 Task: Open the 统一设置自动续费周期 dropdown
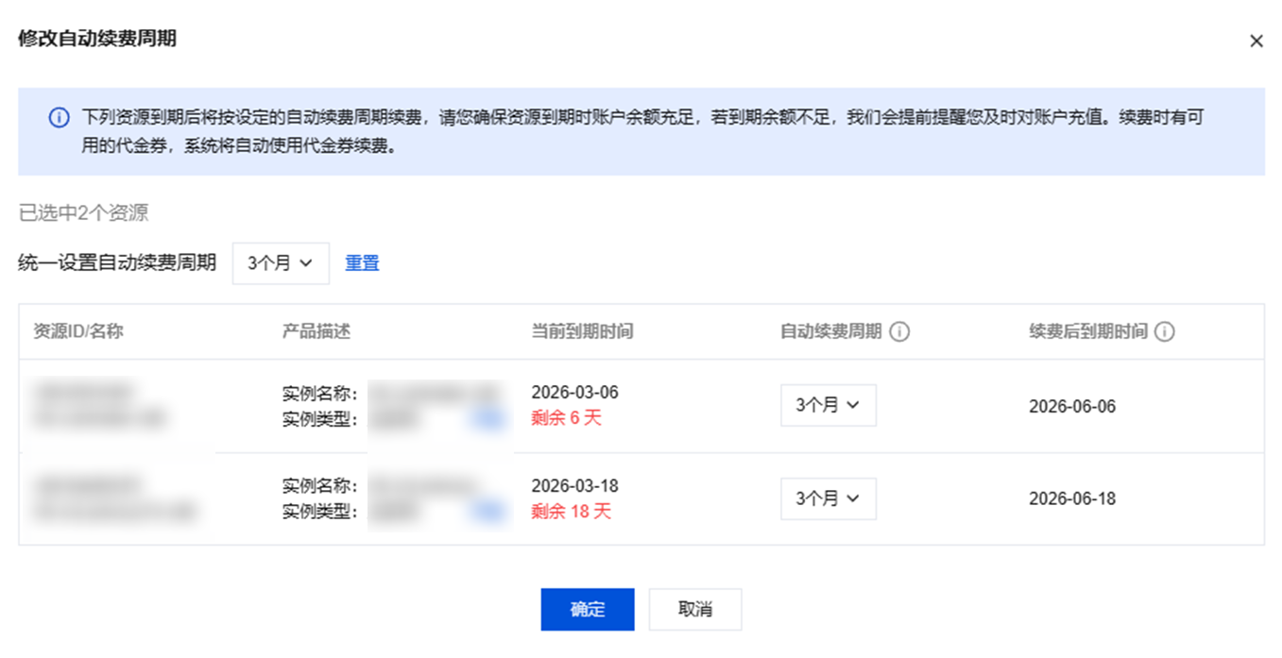281,263
